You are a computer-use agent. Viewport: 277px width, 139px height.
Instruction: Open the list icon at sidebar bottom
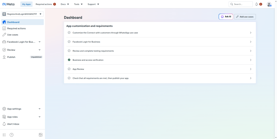(x=5, y=135)
